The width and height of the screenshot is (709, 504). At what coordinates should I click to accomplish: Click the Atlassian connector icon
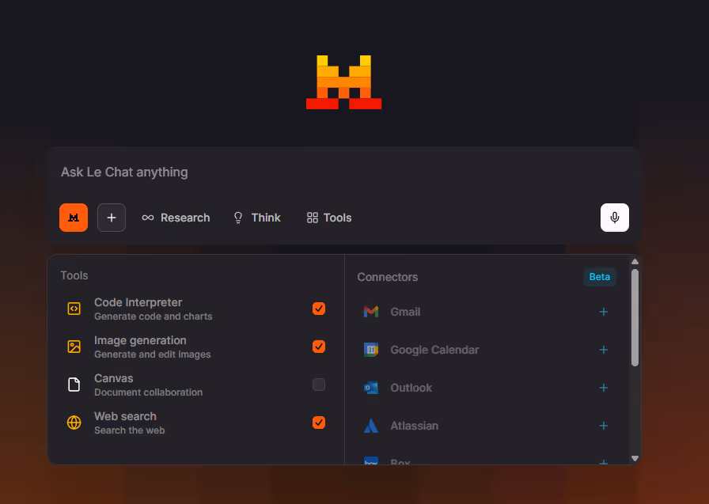point(370,426)
